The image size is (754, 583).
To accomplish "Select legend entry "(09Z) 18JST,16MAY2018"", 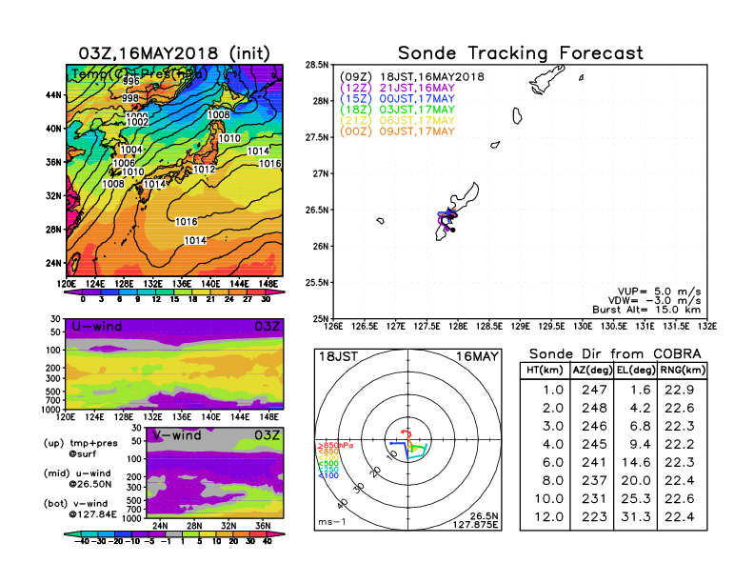I will [x=412, y=77].
